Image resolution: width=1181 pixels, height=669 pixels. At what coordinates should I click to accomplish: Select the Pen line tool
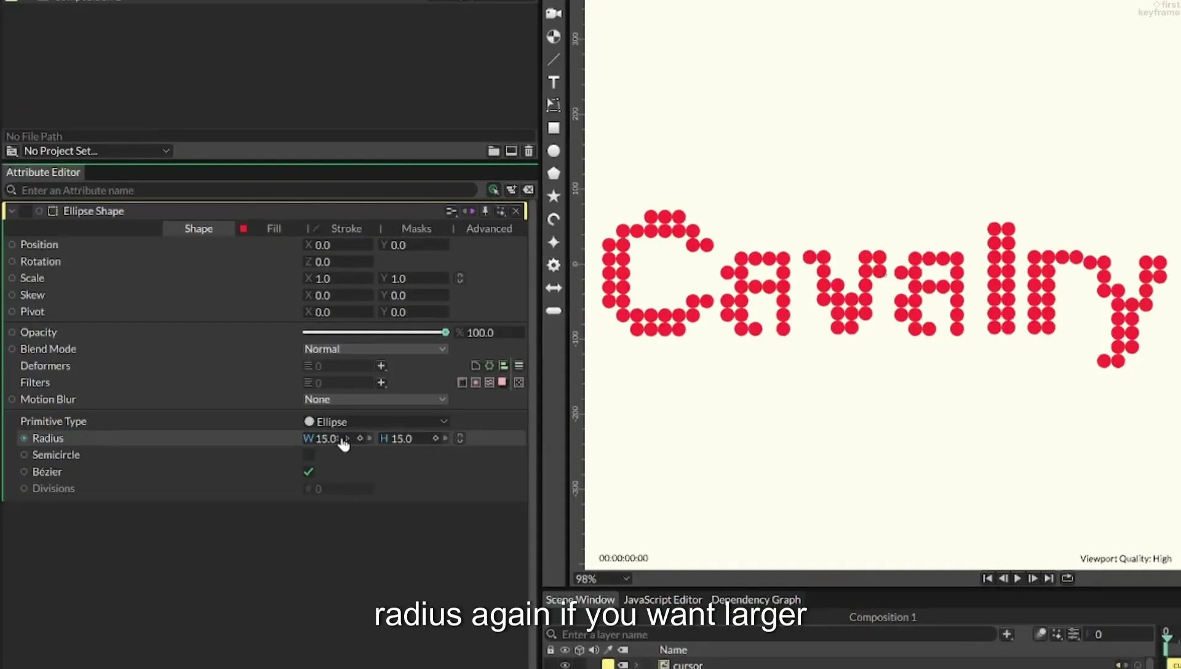(x=554, y=60)
